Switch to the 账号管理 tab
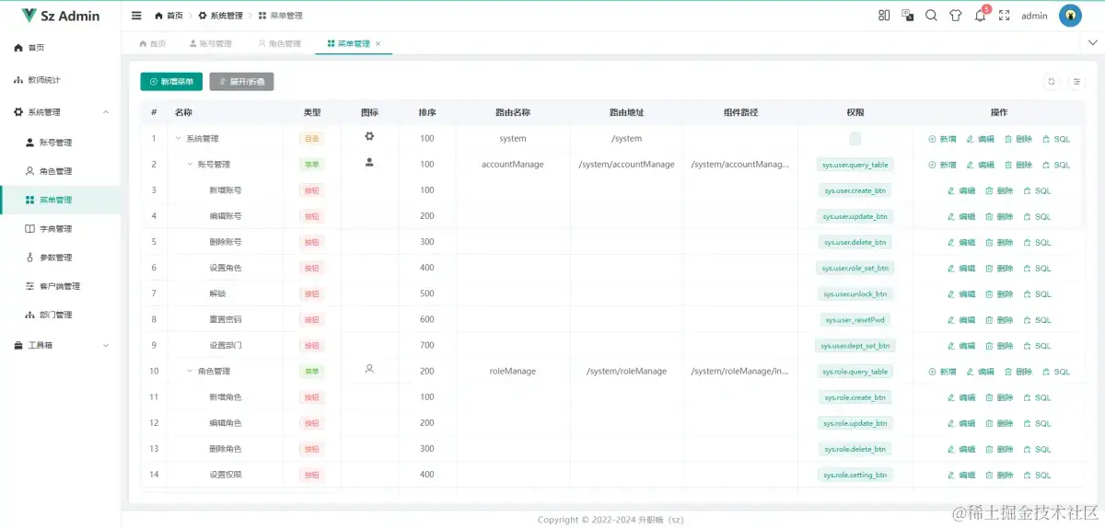 click(x=210, y=44)
